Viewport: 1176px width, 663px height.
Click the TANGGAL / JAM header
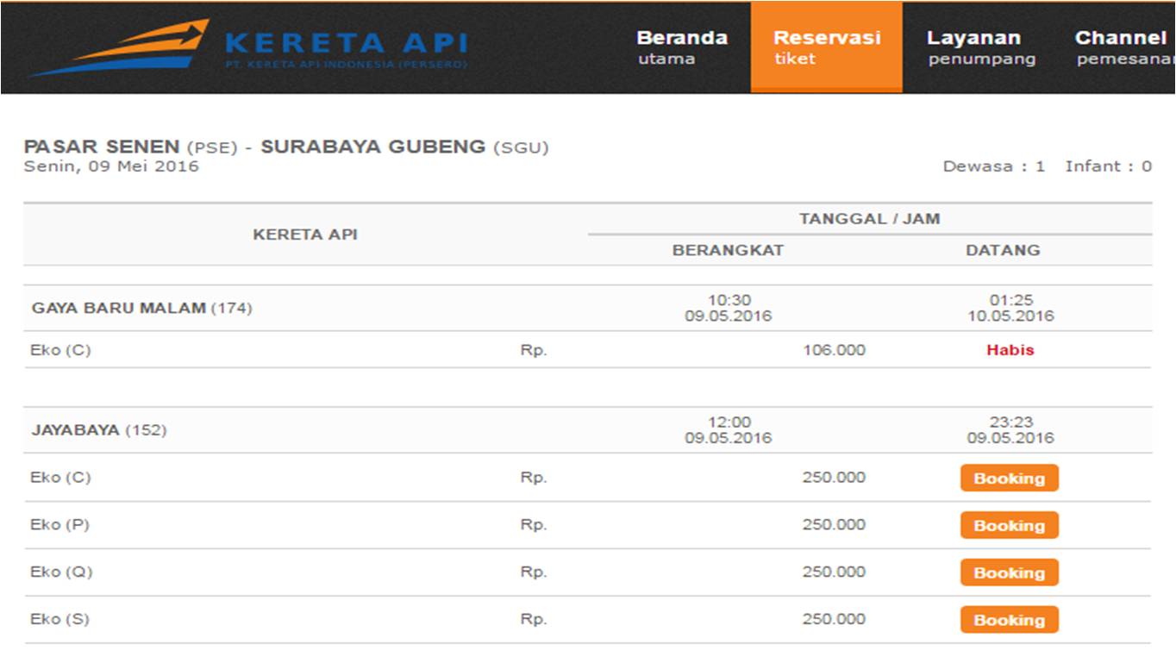click(x=869, y=219)
